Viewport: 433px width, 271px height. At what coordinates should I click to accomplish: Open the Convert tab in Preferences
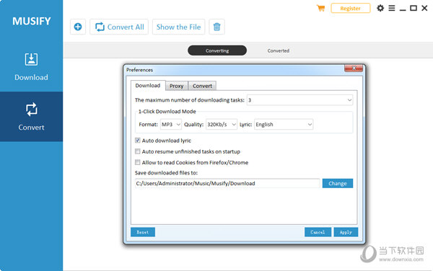[202, 86]
